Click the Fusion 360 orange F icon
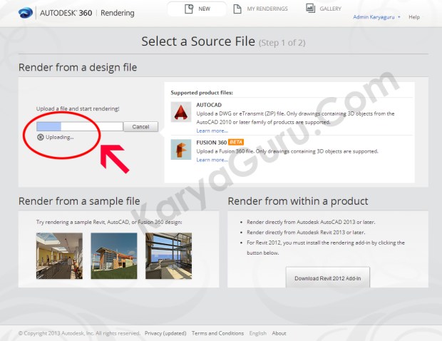 click(x=181, y=150)
